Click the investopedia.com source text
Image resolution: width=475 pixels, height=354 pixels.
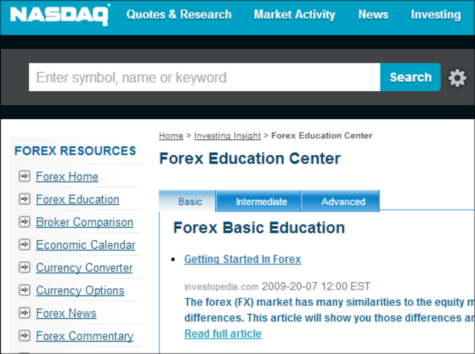[x=221, y=287]
